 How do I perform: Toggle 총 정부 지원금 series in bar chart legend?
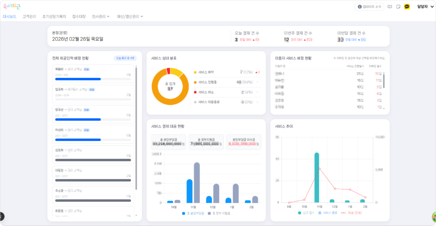[x=219, y=213]
